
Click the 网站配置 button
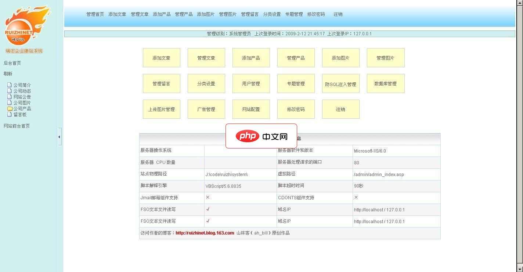click(251, 109)
